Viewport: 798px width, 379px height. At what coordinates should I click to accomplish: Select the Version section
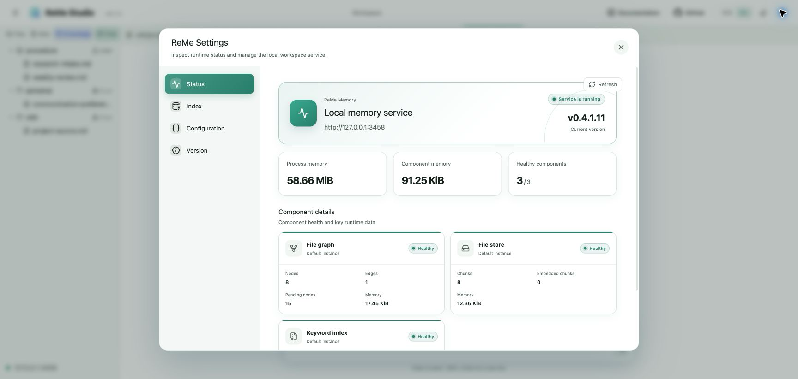pyautogui.click(x=209, y=150)
